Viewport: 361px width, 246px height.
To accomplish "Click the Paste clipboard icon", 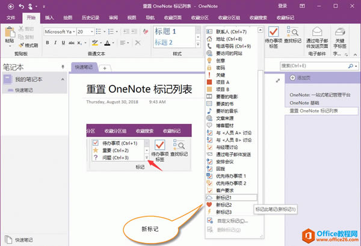I will tap(10, 32).
